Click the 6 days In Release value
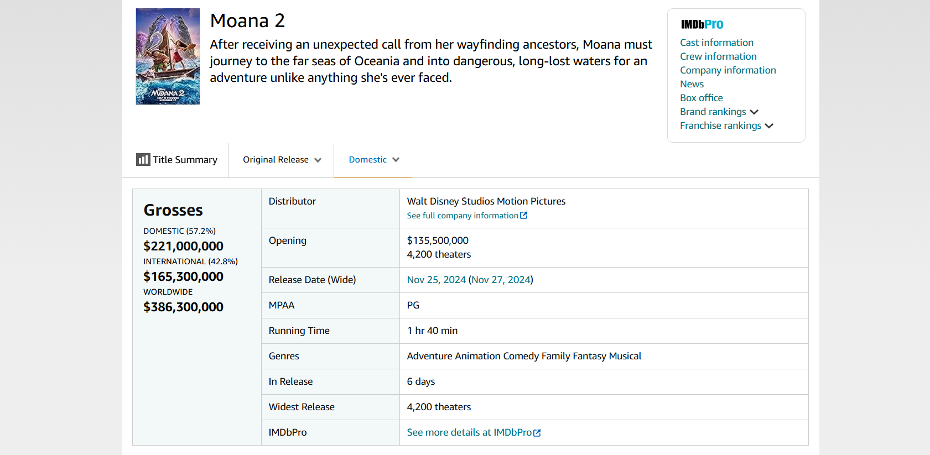Screen dimensions: 930x455 [421, 381]
